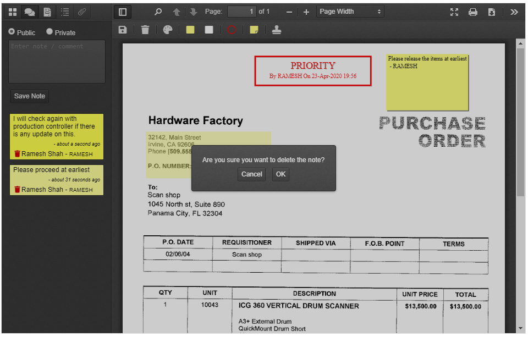Enter fullscreen presentation mode

tap(454, 12)
